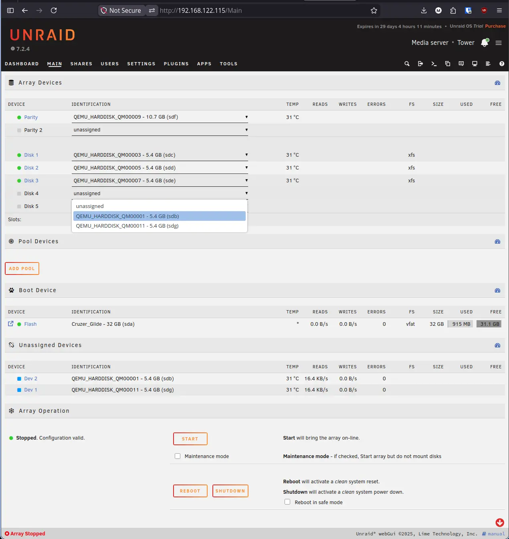509x539 pixels.
Task: Collapse the Disk 4 dropdown
Action: coord(160,194)
